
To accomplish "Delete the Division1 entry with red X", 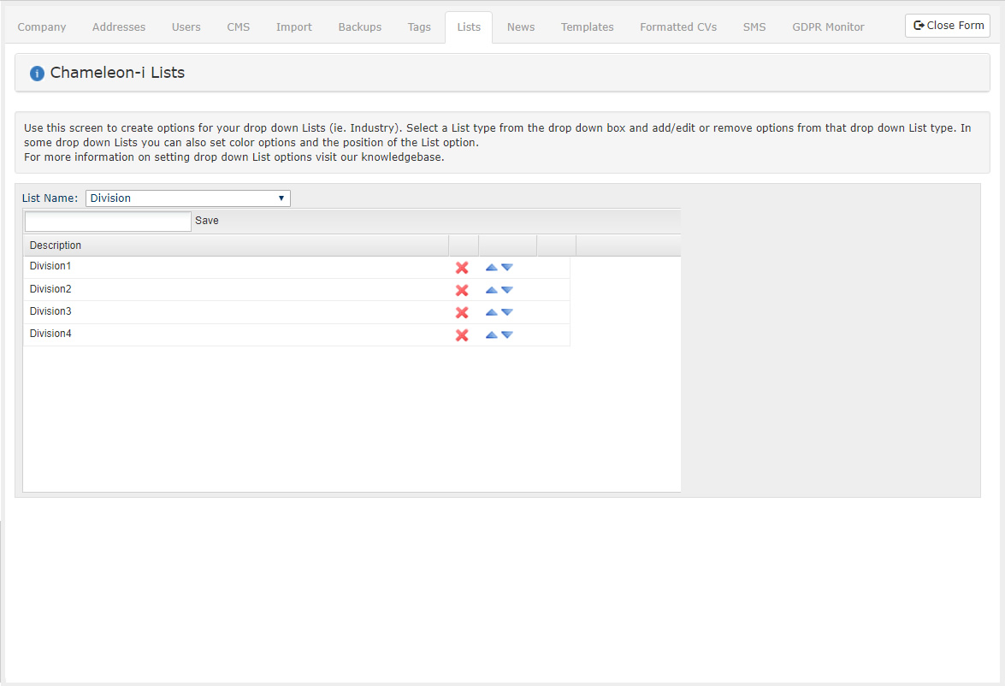I will (x=462, y=268).
